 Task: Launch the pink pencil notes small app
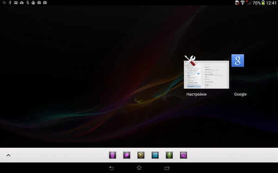(x=127, y=155)
